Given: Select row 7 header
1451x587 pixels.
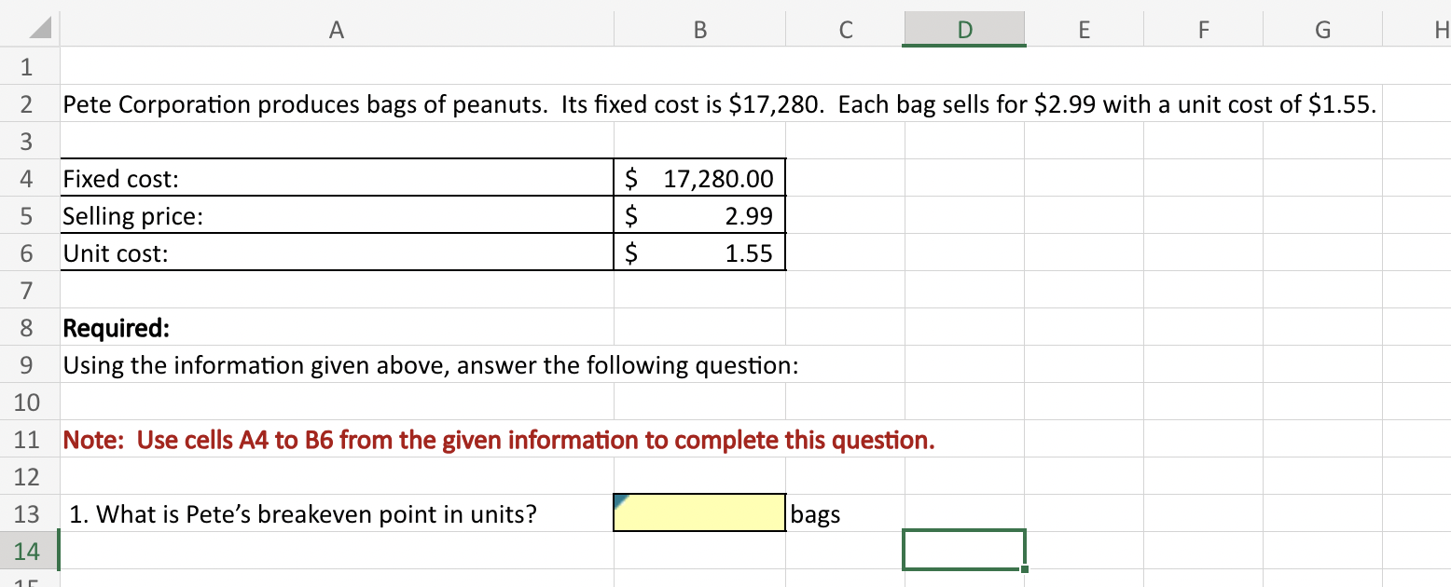Looking at the screenshot, I should [x=26, y=290].
